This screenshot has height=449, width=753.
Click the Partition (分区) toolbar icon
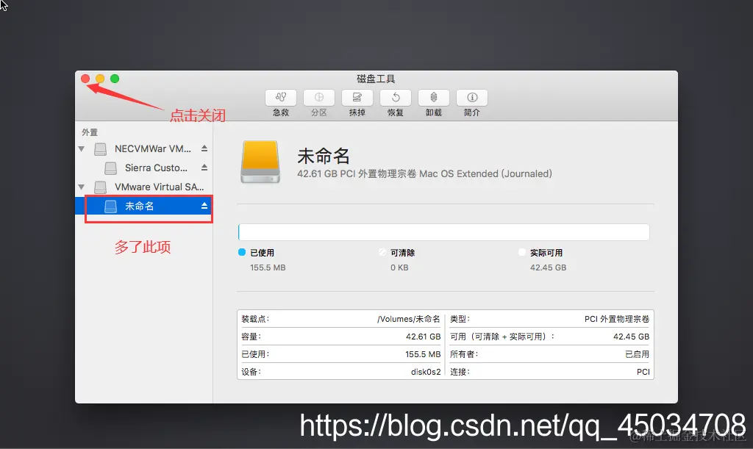click(x=319, y=98)
